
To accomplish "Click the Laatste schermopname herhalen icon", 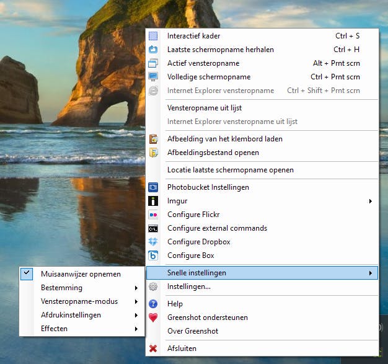I will click(x=153, y=50).
